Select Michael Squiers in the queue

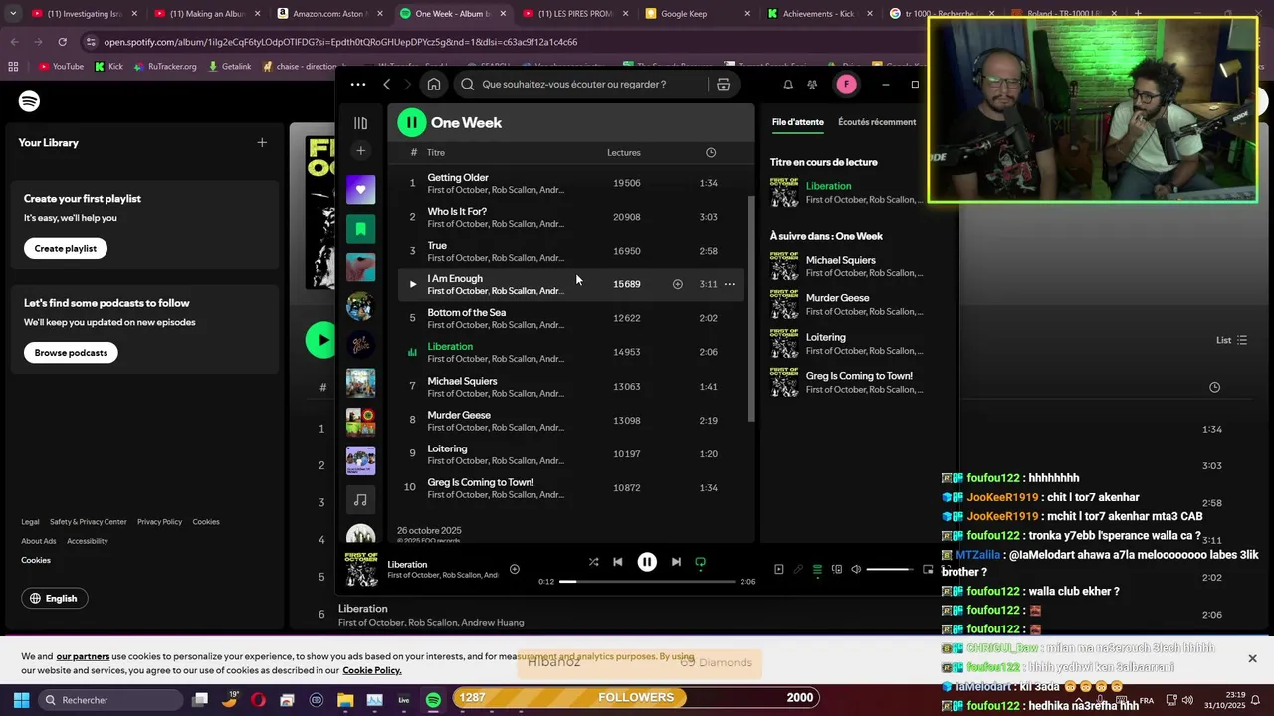846,266
